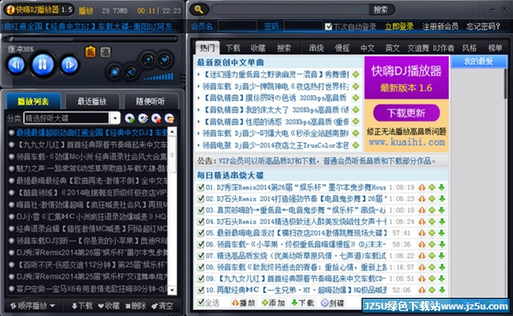Adjust the volume bars slider
Image resolution: width=513 pixels, height=316 pixels.
[x=159, y=77]
